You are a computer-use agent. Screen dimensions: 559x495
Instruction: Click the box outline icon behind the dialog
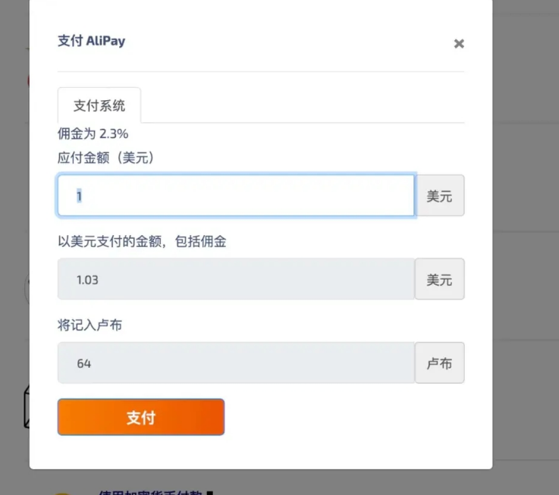[26, 406]
